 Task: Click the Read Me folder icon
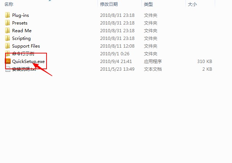(7, 31)
